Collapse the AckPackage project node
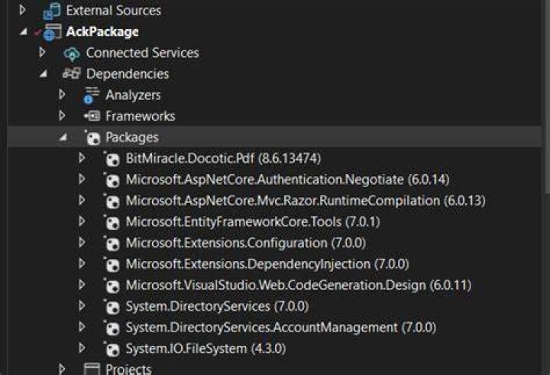Screen dimensions: 550x375 [23, 32]
